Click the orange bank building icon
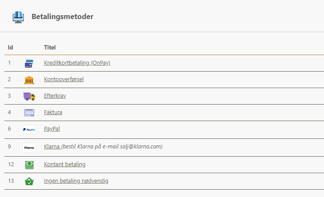Viewport: 324px width, 197px height. [x=29, y=80]
